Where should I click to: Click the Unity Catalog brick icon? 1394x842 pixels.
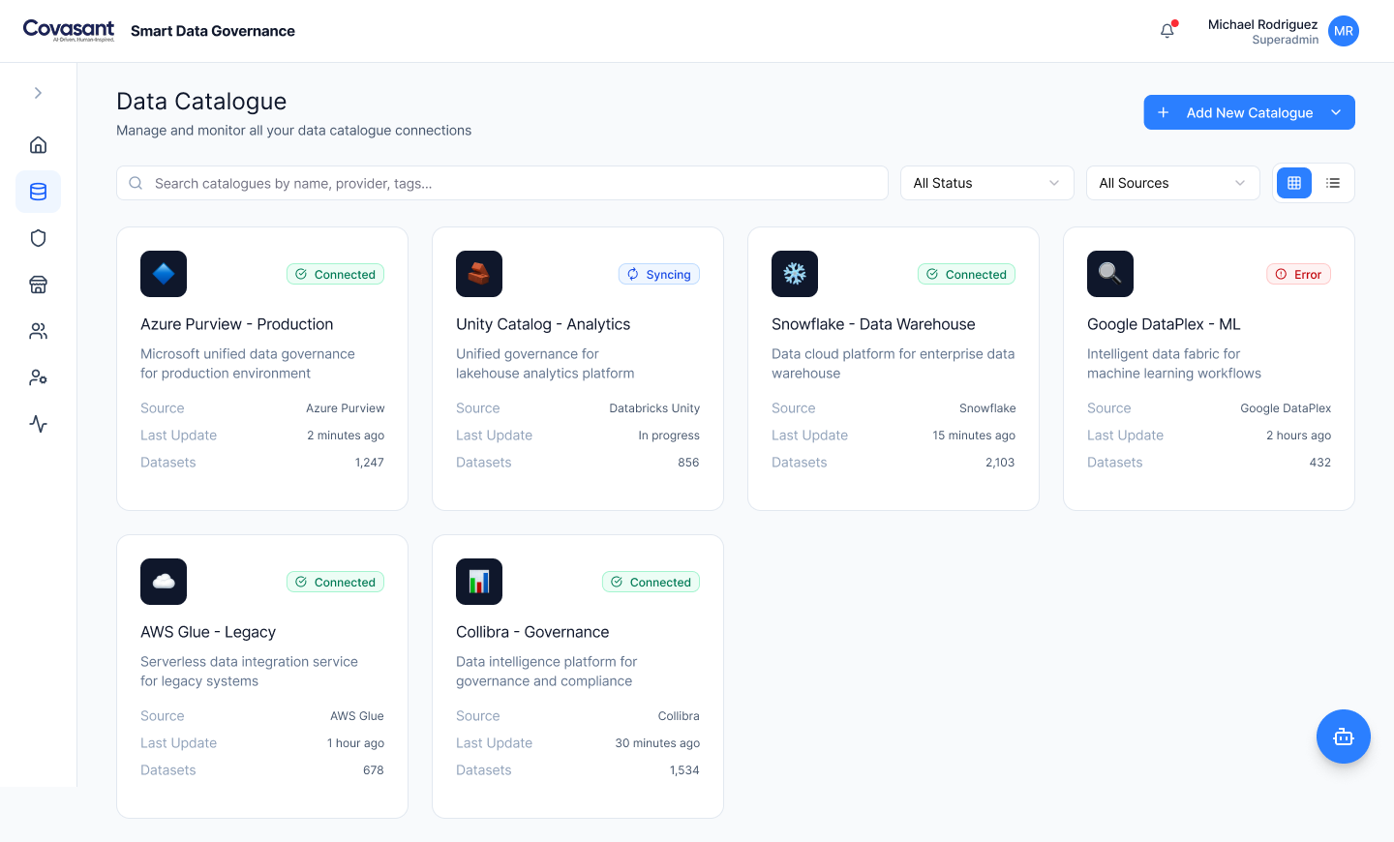click(x=479, y=274)
